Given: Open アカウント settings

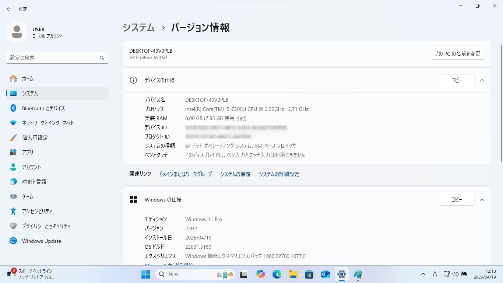Looking at the screenshot, I should 57,167.
